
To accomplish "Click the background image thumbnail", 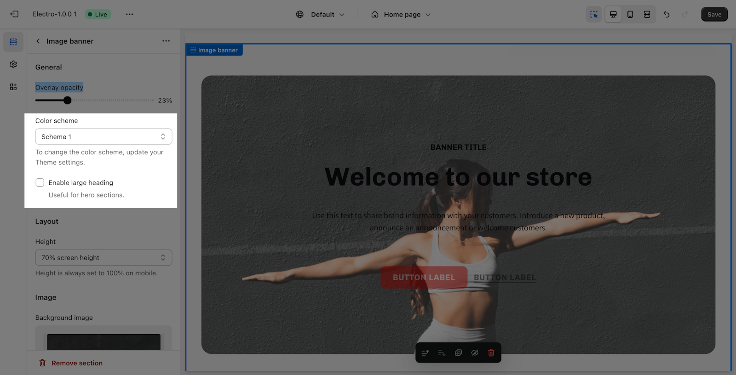I will tap(103, 342).
